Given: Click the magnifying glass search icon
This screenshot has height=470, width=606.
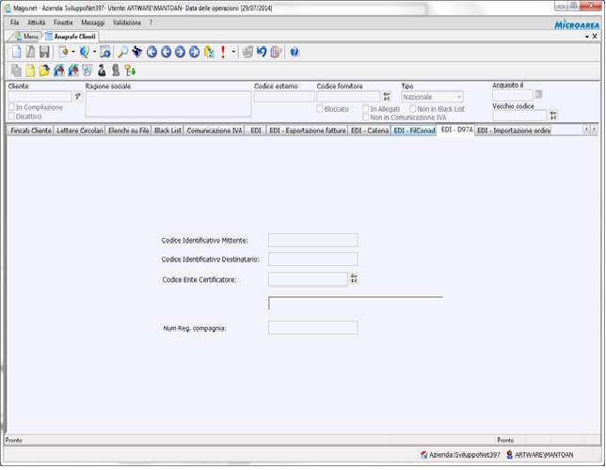Looking at the screenshot, I should coord(122,53).
